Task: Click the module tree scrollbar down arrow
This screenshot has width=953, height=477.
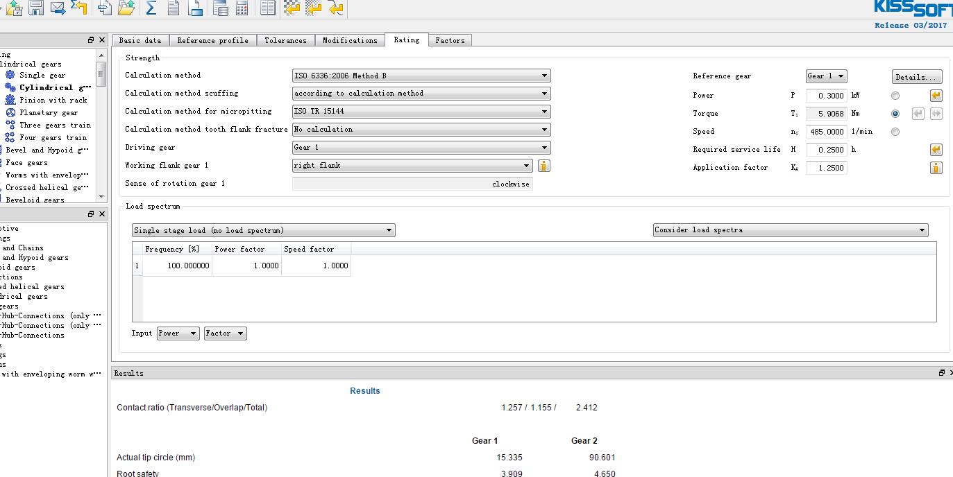Action: (102, 197)
